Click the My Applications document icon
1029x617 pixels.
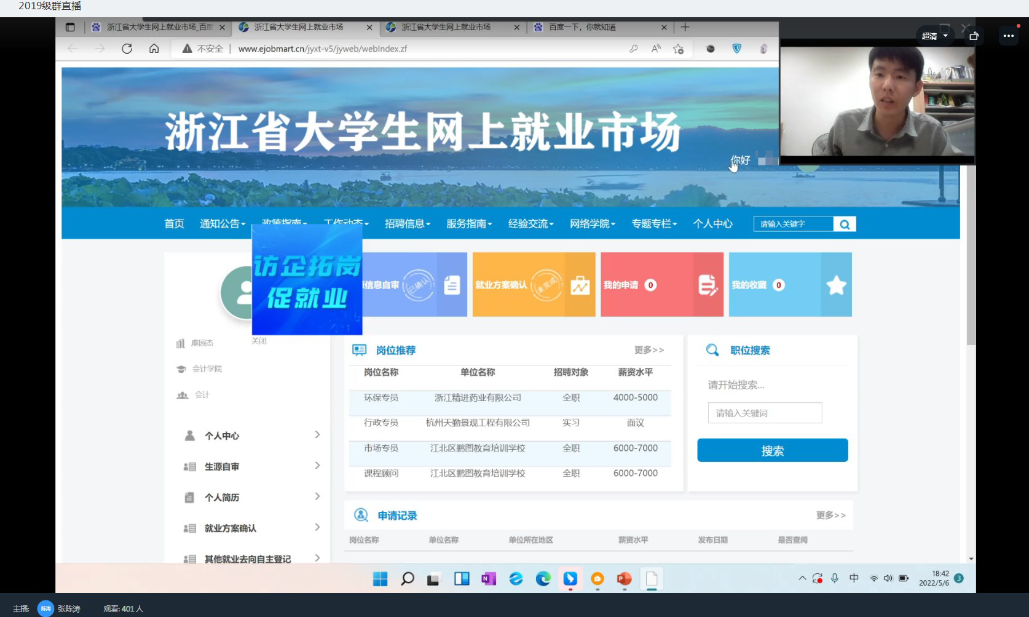(x=708, y=285)
